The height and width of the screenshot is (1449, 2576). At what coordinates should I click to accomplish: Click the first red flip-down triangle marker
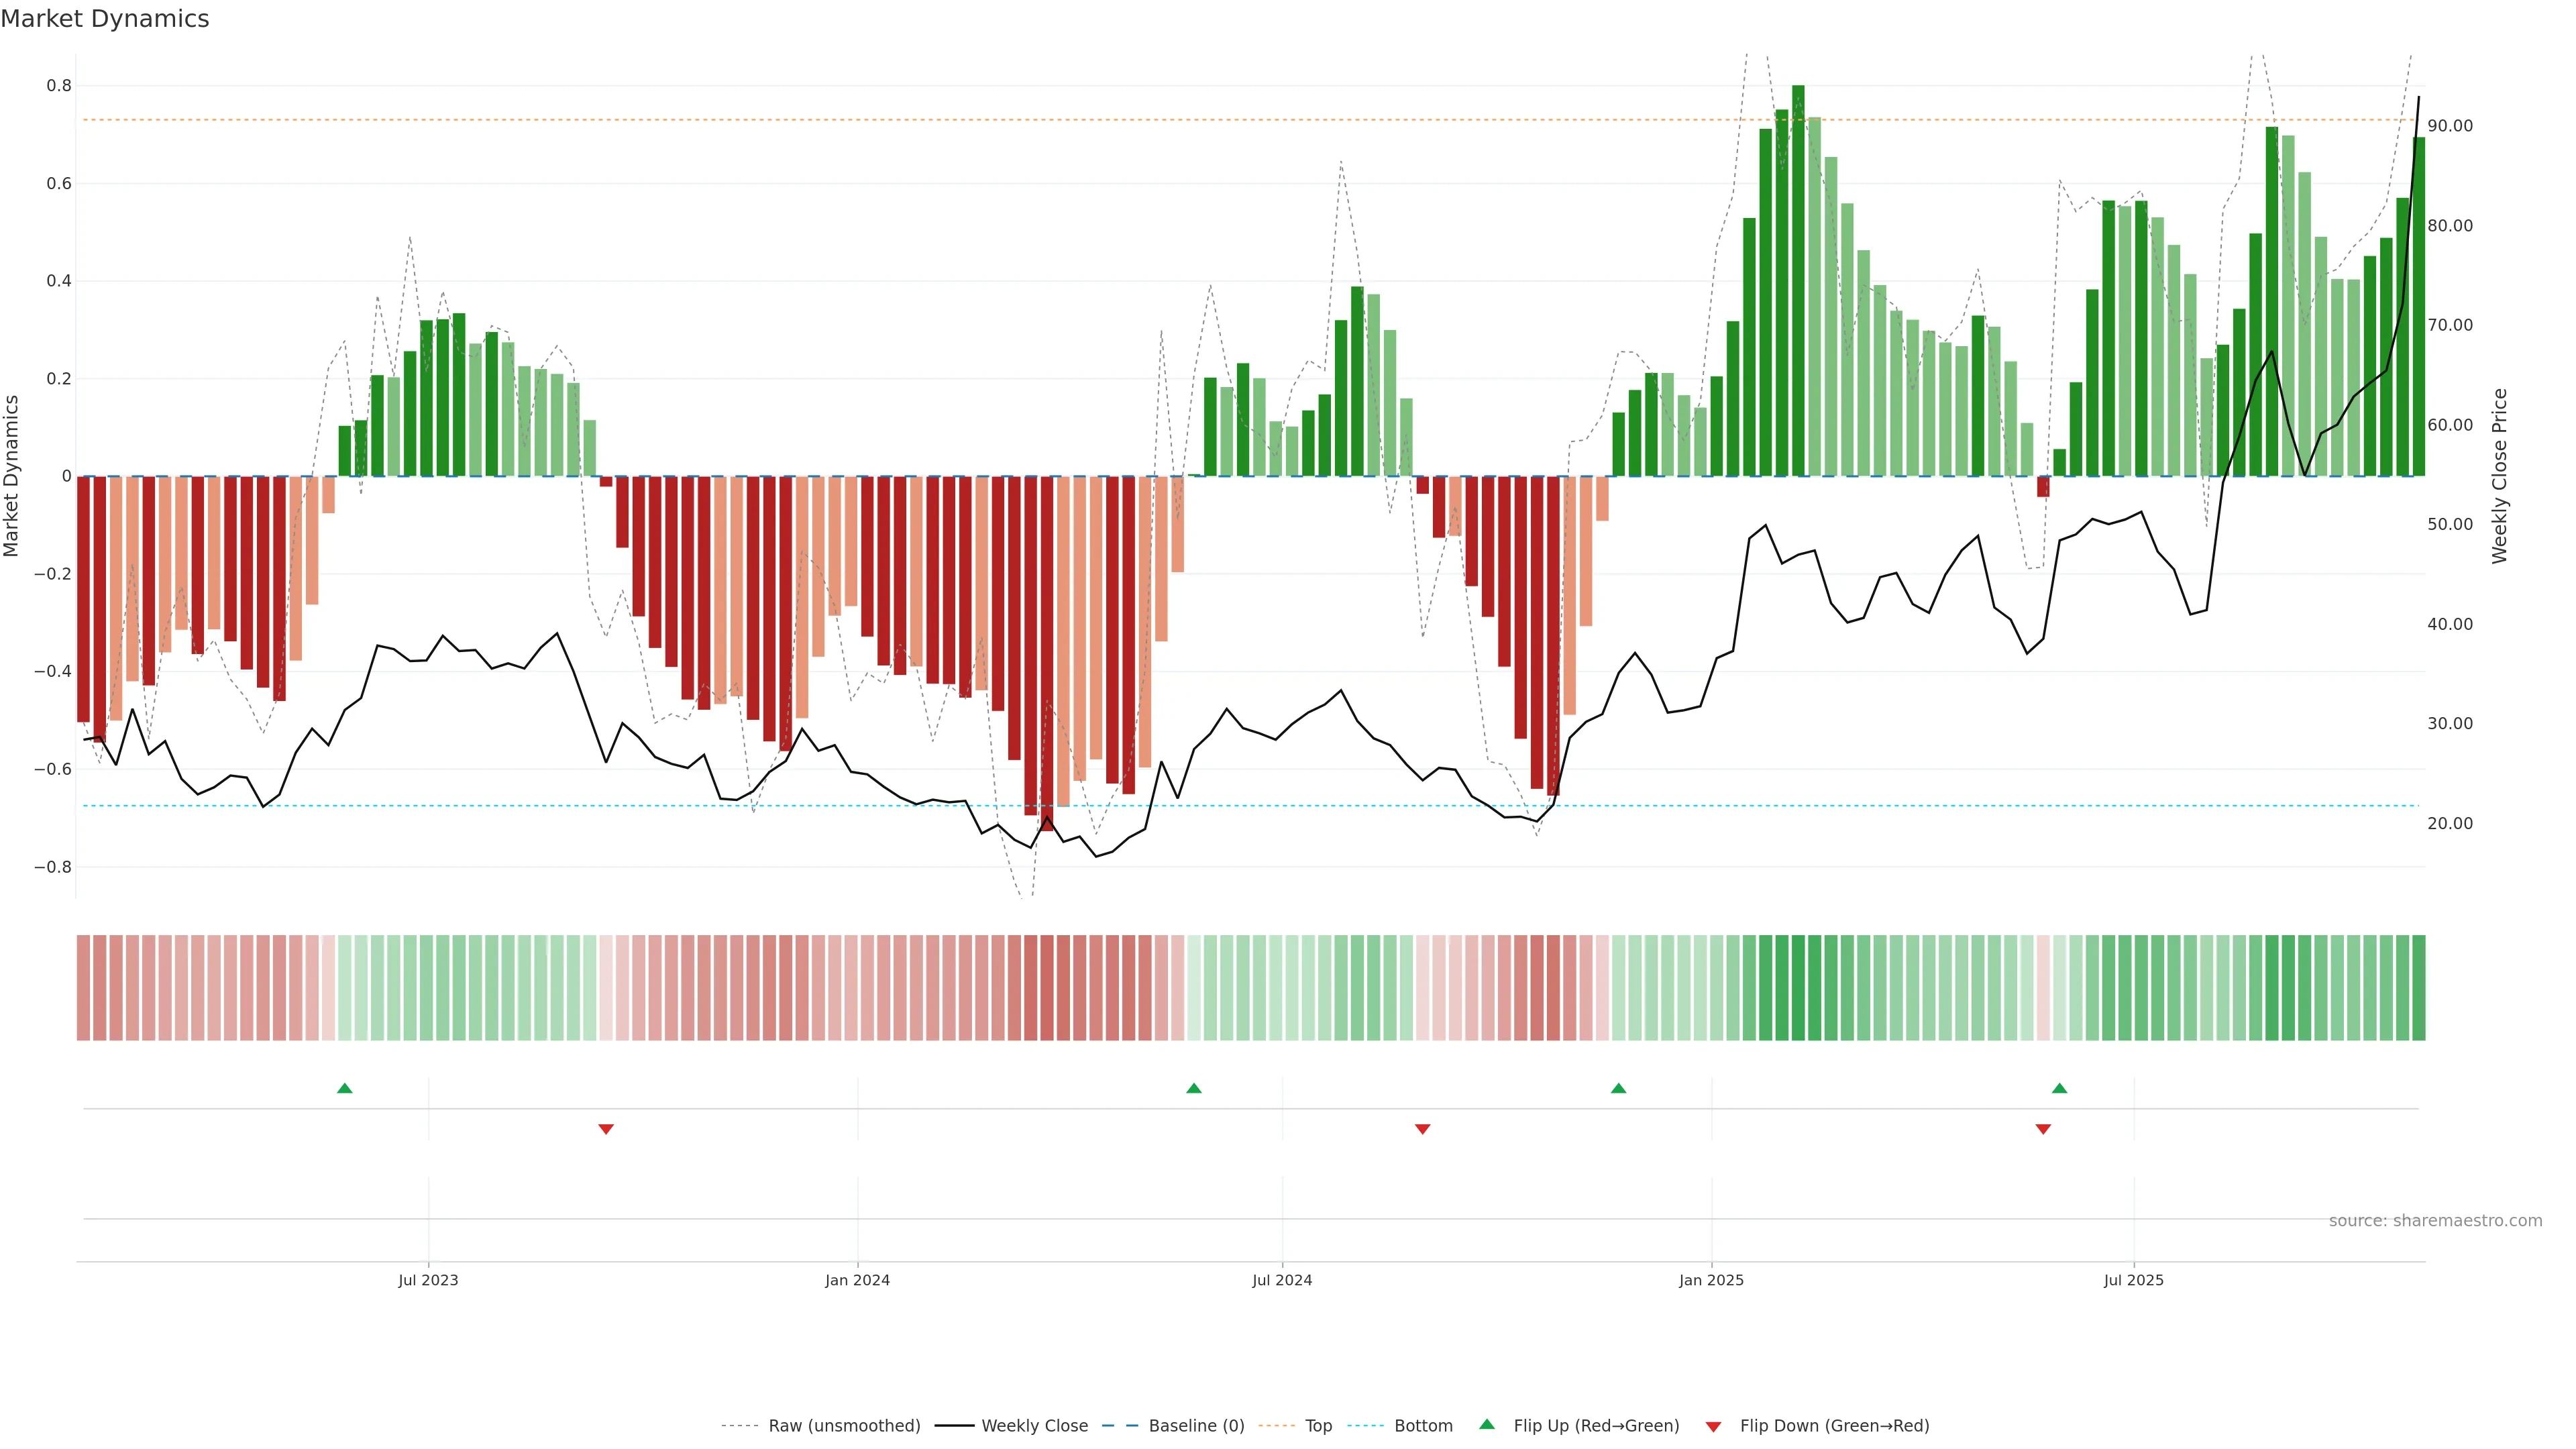(x=605, y=1129)
